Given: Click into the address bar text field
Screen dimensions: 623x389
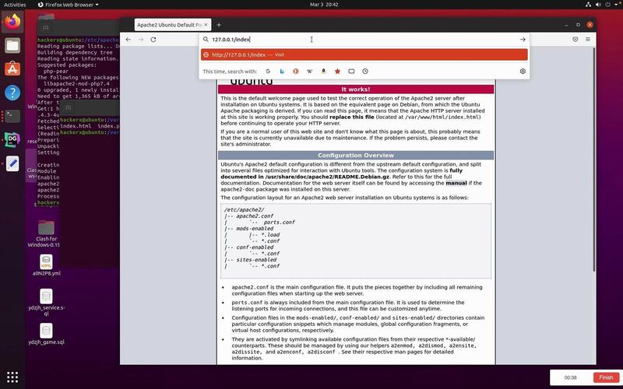Looking at the screenshot, I should pos(364,40).
